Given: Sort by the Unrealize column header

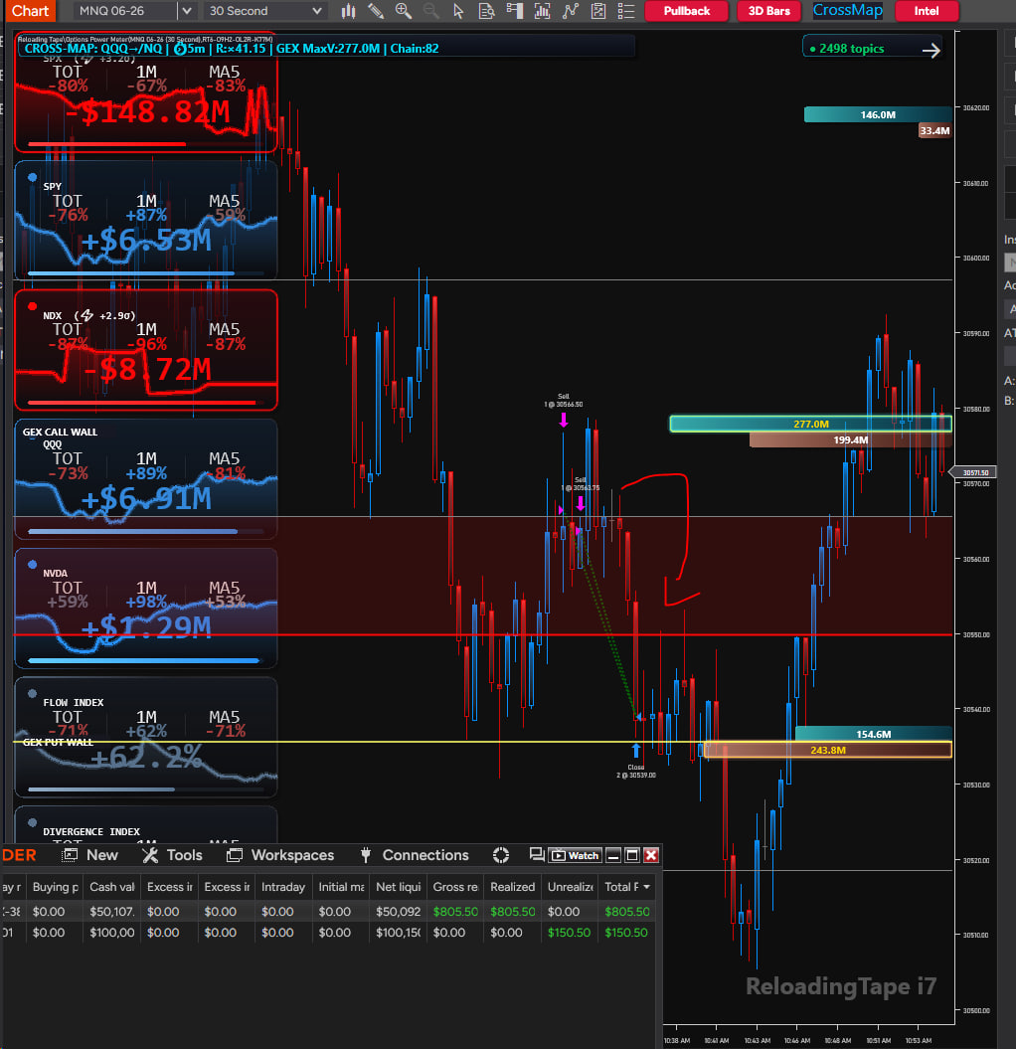Looking at the screenshot, I should pyautogui.click(x=570, y=887).
